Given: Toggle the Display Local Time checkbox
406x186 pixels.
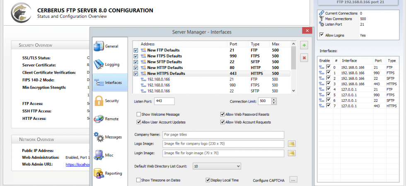Looking at the screenshot, I should pos(208,180).
